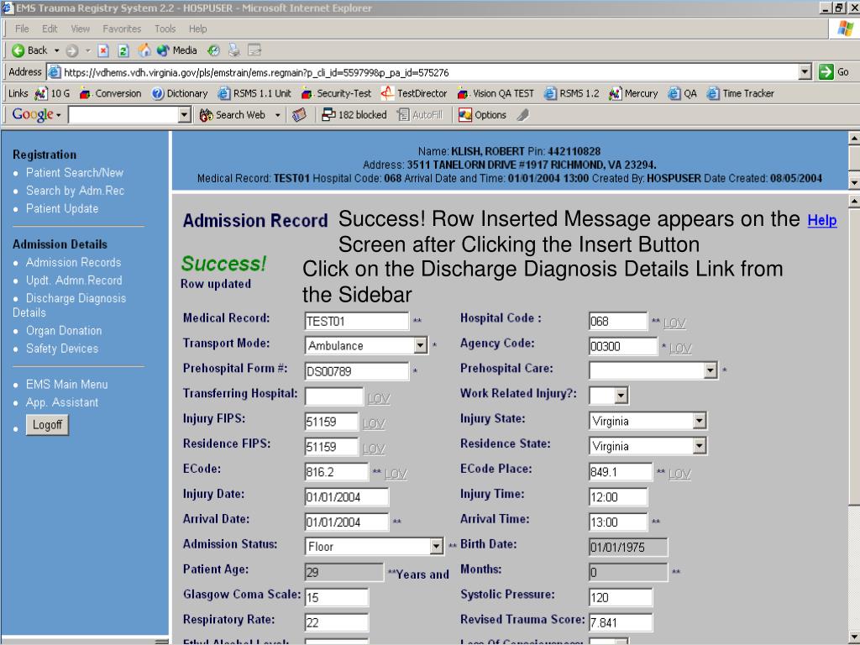Open the Work Related Injury dropdown
This screenshot has height=645, width=860.
[x=621, y=396]
